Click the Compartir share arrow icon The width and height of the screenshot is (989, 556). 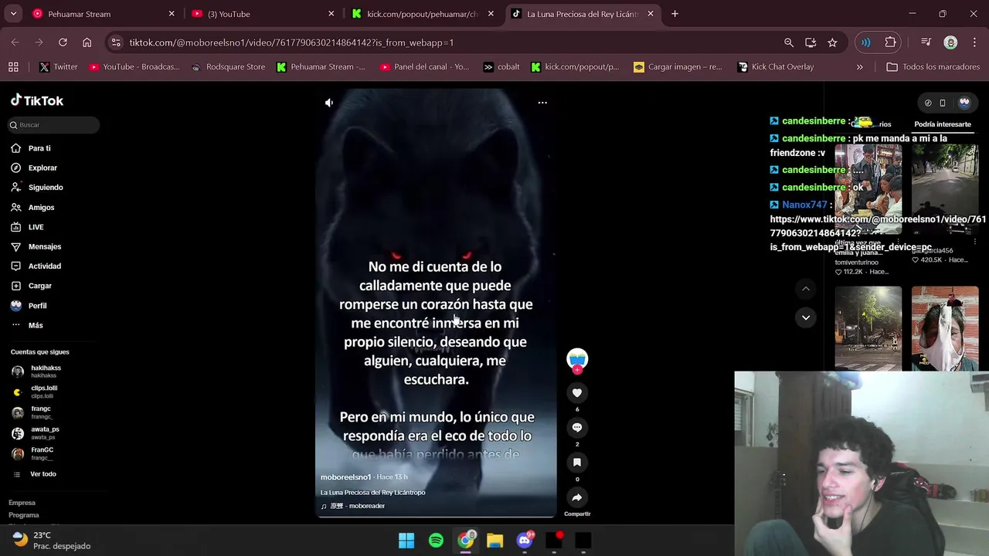pos(577,497)
